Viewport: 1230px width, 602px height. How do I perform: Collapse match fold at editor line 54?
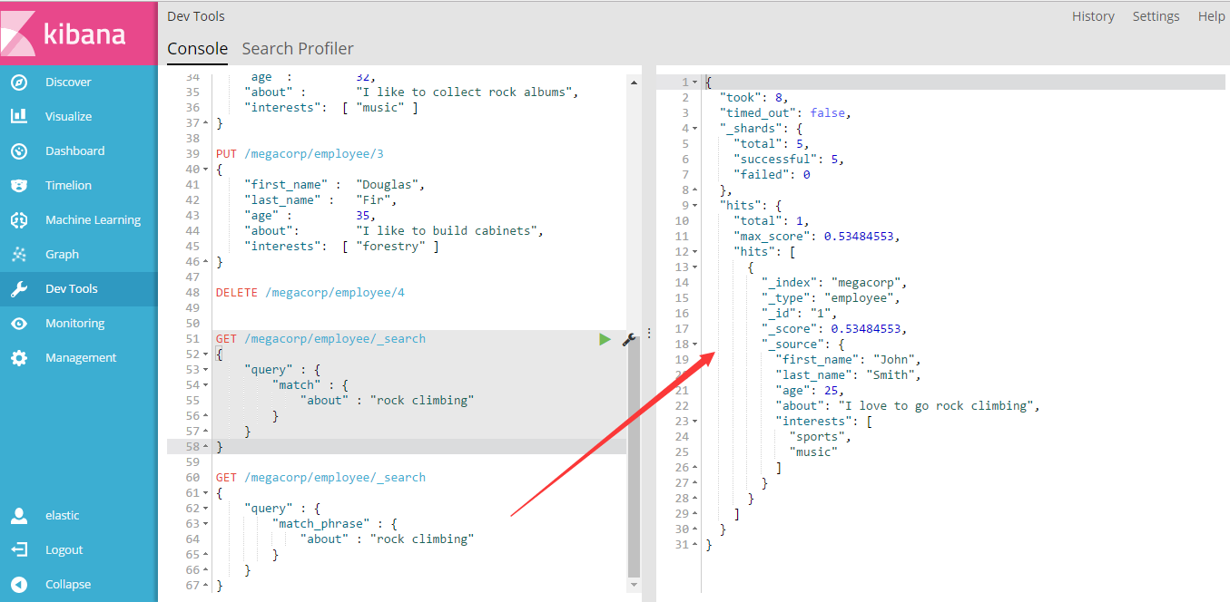pyautogui.click(x=205, y=385)
